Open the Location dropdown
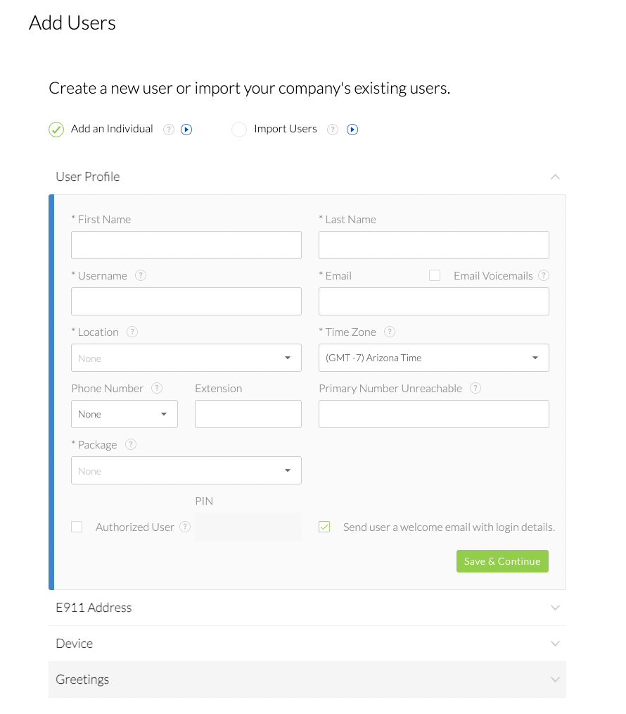Viewport: 626px width, 714px height. click(x=287, y=358)
